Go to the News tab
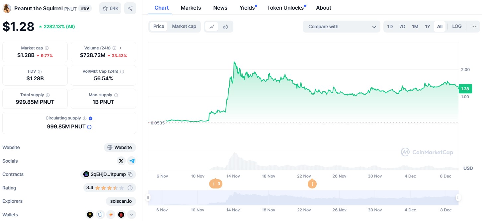 tap(220, 8)
